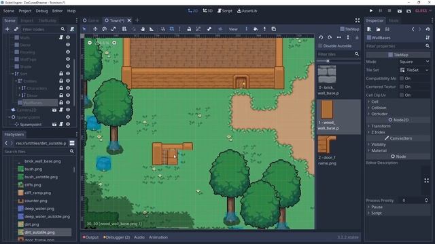Click the skeleton bone options icon

coord(209,29)
